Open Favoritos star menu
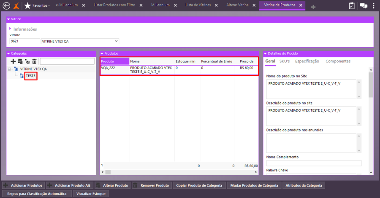This screenshot has height=198, width=380. tap(37, 5)
